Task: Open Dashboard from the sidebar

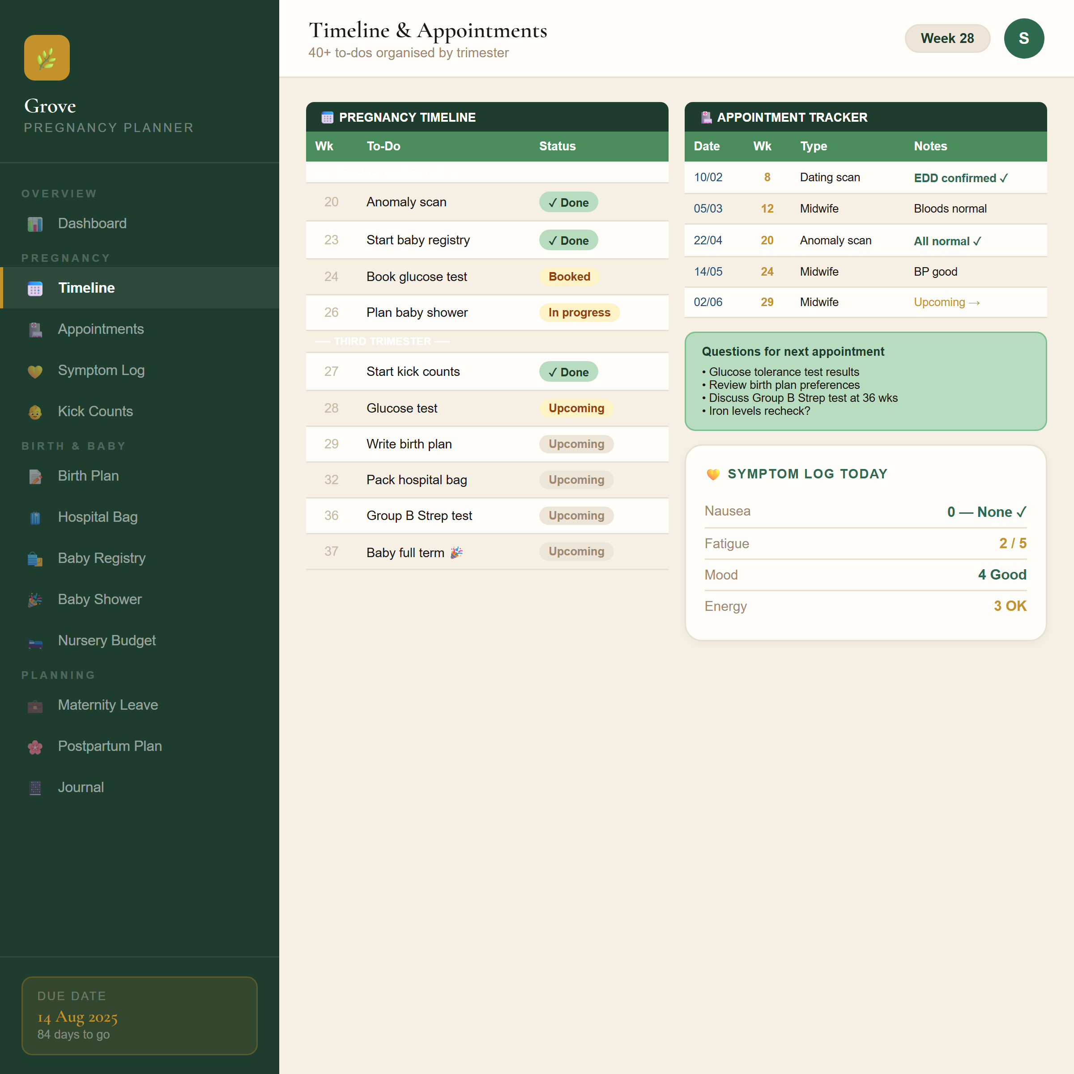Action: click(x=140, y=223)
